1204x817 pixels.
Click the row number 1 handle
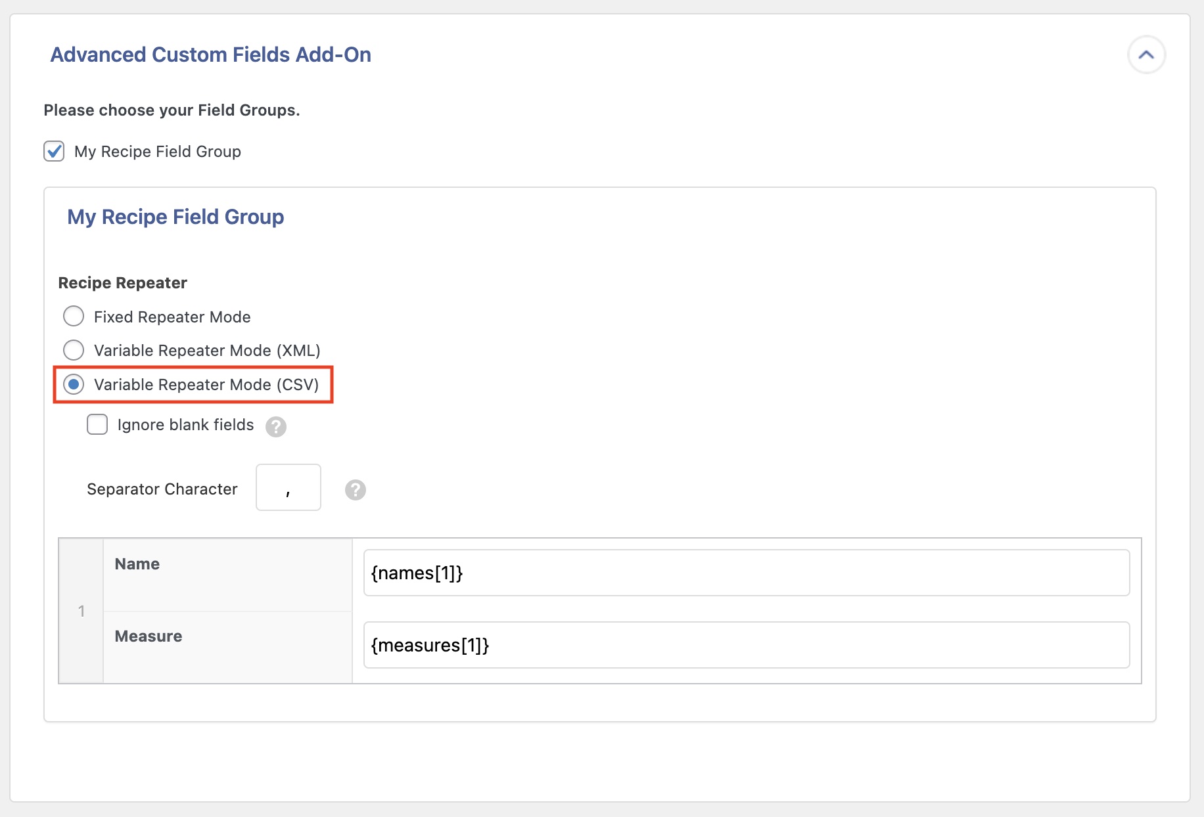point(81,611)
